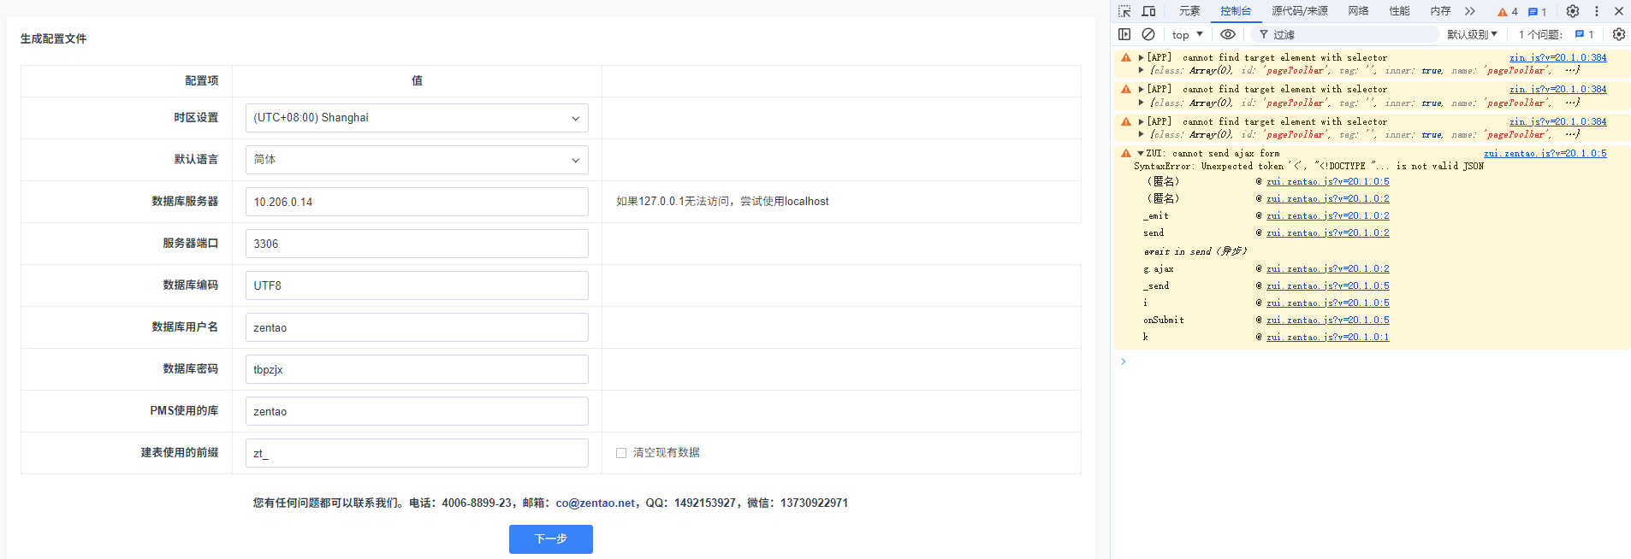This screenshot has width=1631, height=559.
Task: Close the DevTools panel
Action: pyautogui.click(x=1618, y=11)
